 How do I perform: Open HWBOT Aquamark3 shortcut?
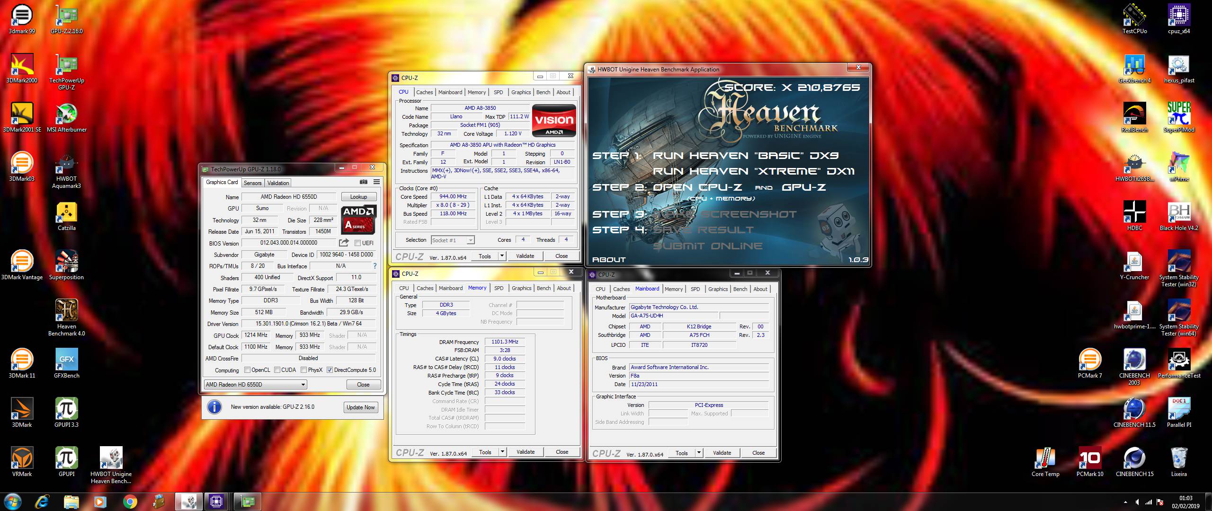click(66, 170)
